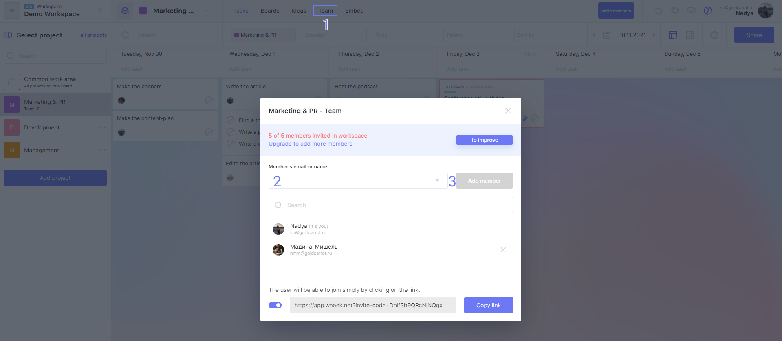Toggle the invite link switch
The height and width of the screenshot is (341, 782).
(275, 305)
